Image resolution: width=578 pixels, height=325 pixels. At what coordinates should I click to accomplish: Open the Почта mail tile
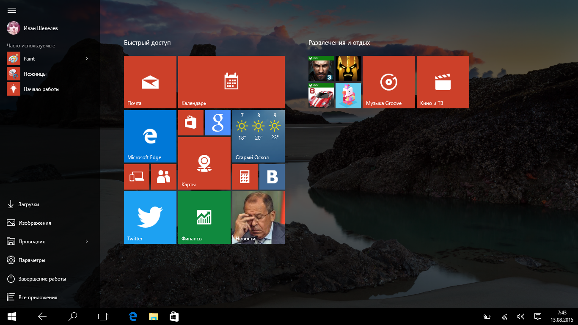click(x=150, y=82)
